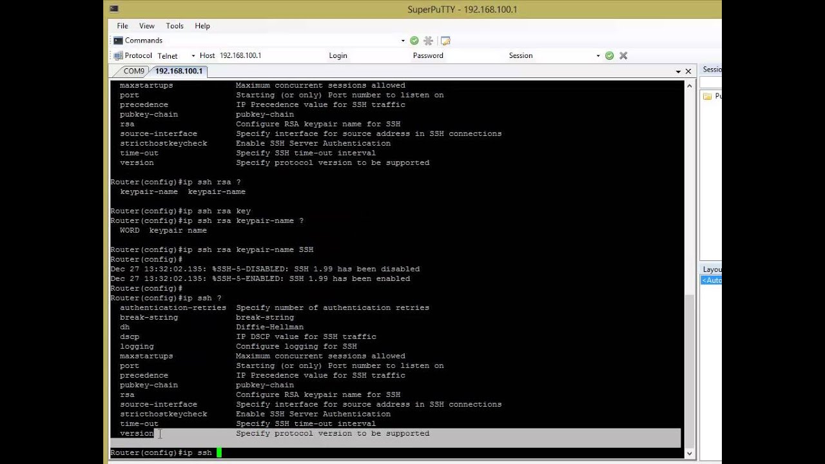Click the 'Diffie-Hellman' description text

(269, 327)
